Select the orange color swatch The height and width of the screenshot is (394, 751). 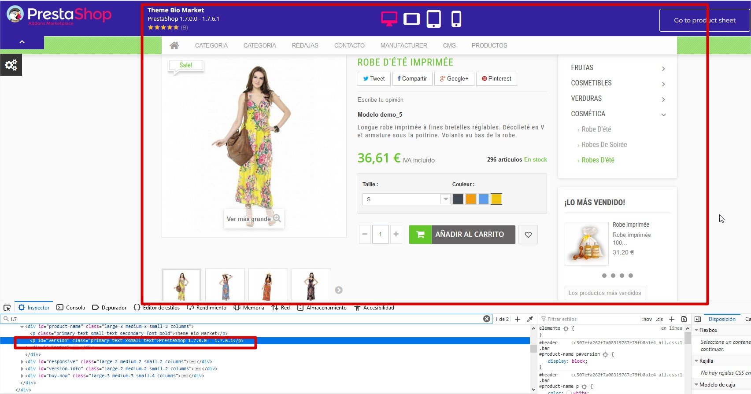pos(471,199)
